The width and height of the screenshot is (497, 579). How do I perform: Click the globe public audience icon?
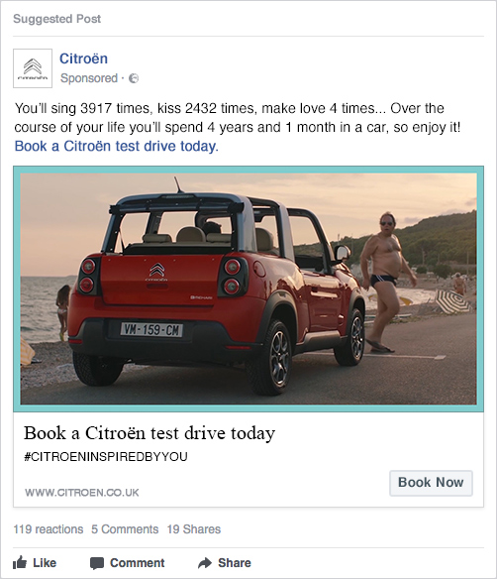click(x=134, y=78)
